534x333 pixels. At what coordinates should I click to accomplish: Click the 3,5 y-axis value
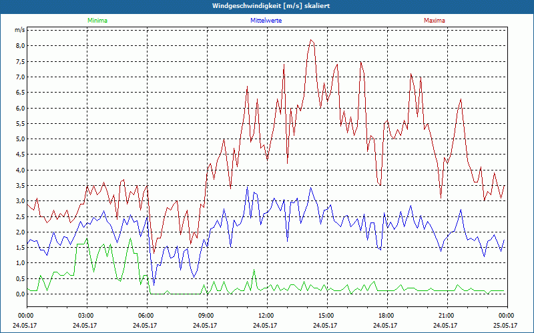21,186
